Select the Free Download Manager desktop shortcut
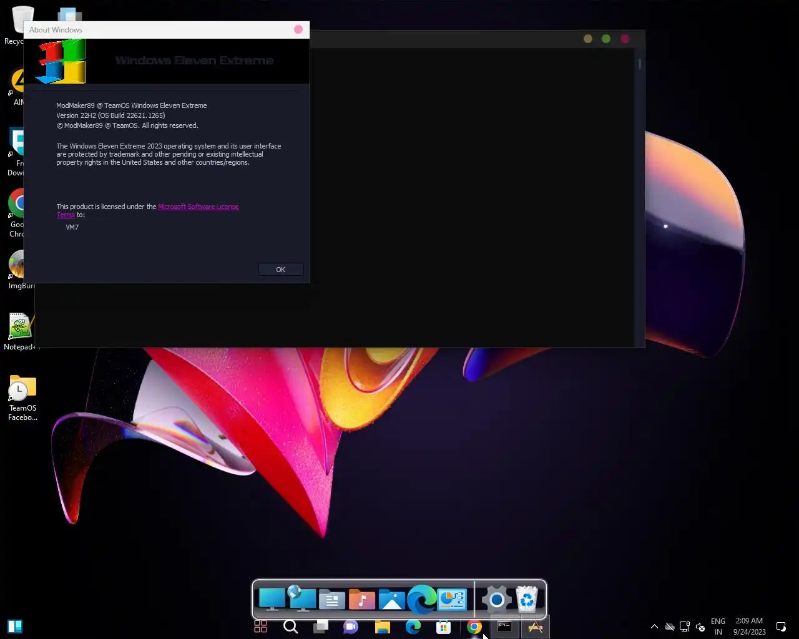Viewport: 799px width, 639px height. coord(16,152)
